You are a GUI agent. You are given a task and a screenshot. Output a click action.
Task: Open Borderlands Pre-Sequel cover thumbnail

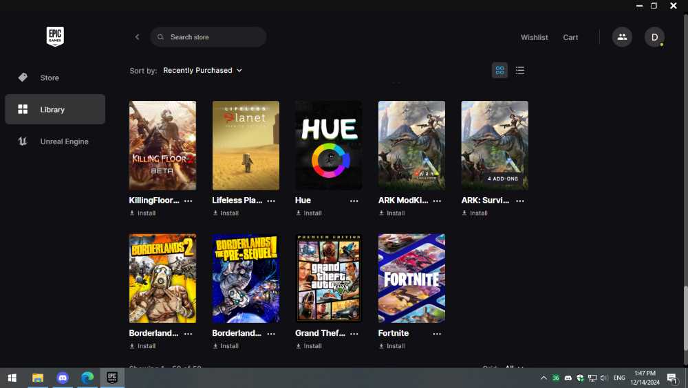(246, 278)
